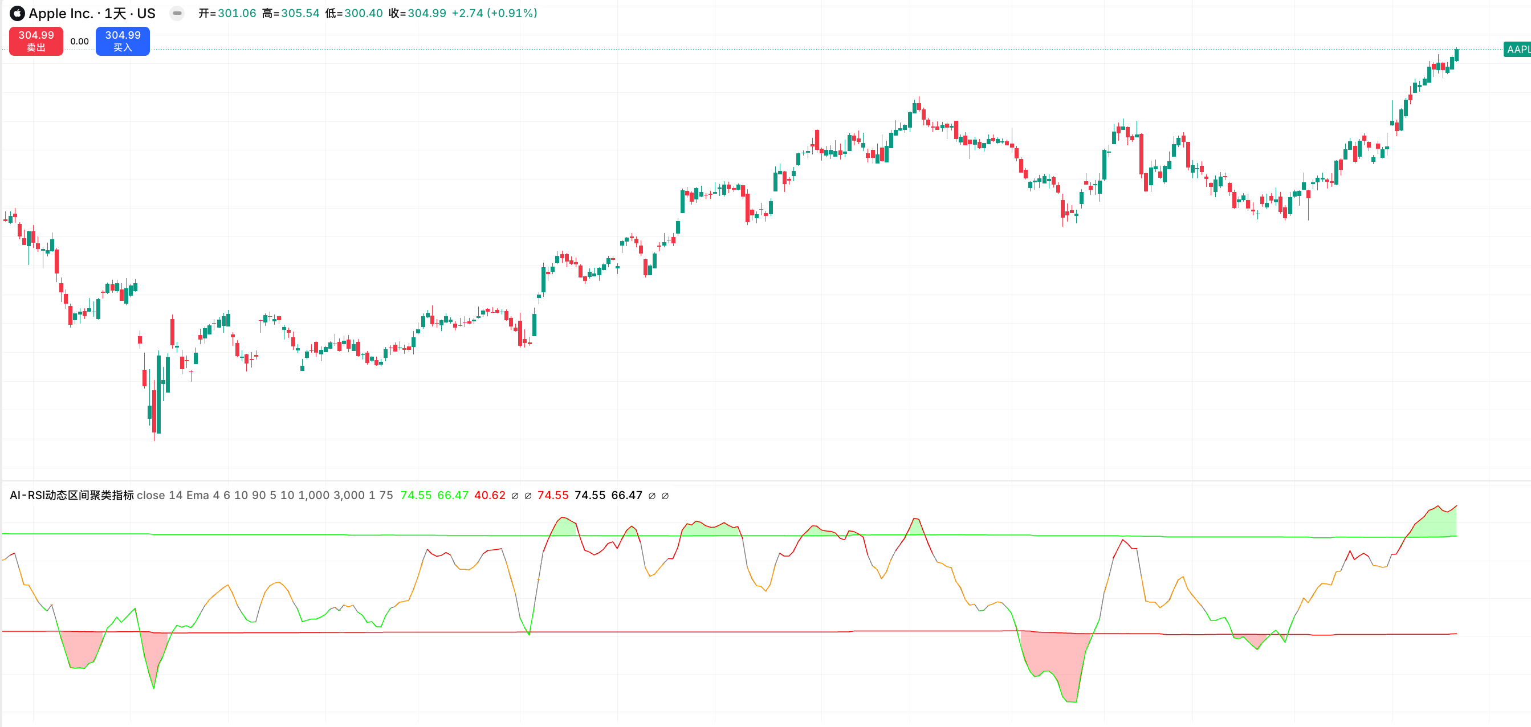The image size is (1531, 727).
Task: Click the change value +2.74 (+0.91%)
Action: click(495, 13)
